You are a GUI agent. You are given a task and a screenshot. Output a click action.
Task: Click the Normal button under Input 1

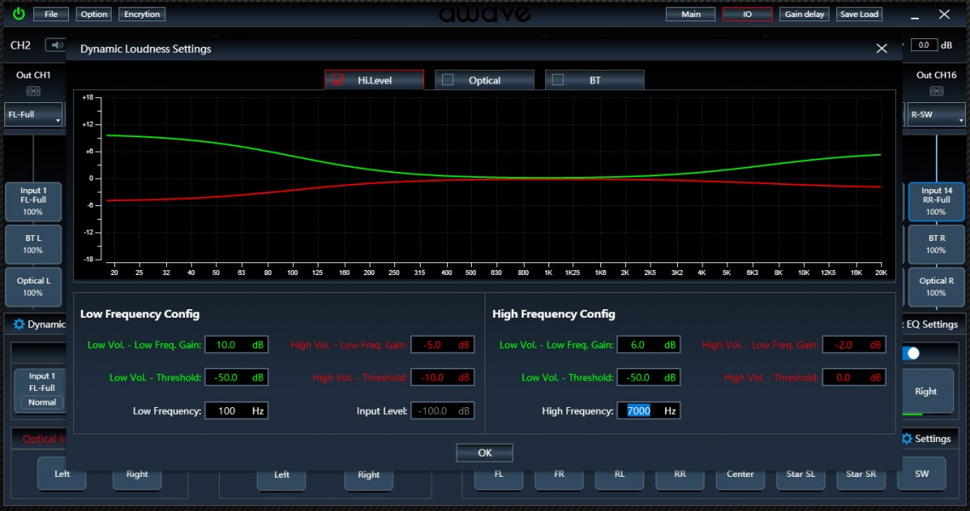pos(42,402)
